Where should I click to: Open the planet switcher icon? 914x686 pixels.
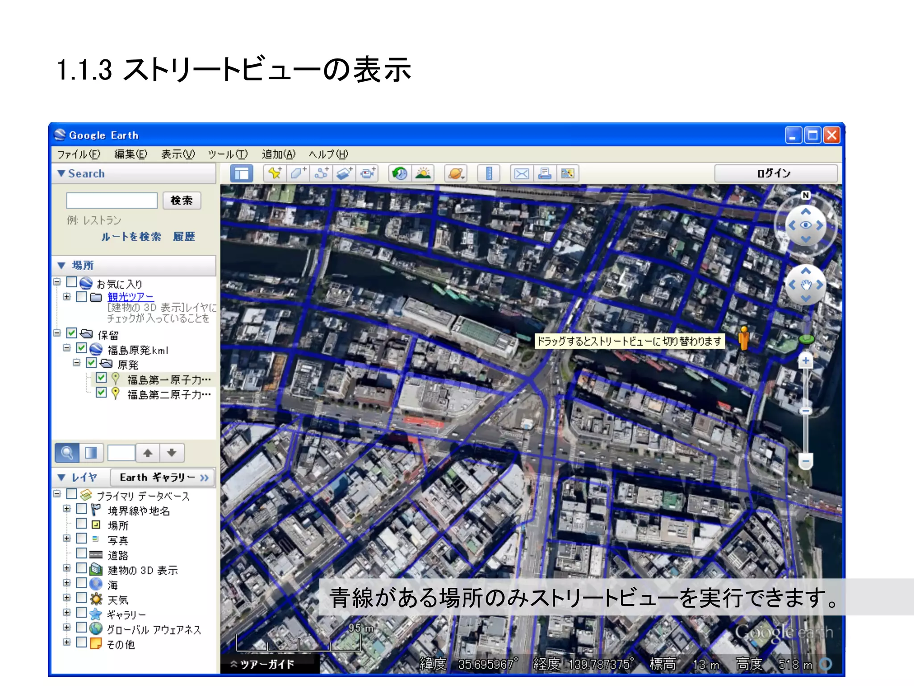pyautogui.click(x=456, y=173)
